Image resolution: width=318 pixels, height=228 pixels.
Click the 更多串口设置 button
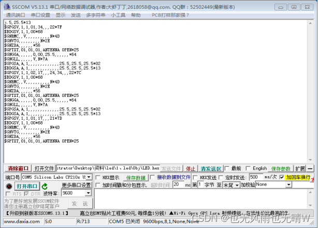[77, 185]
